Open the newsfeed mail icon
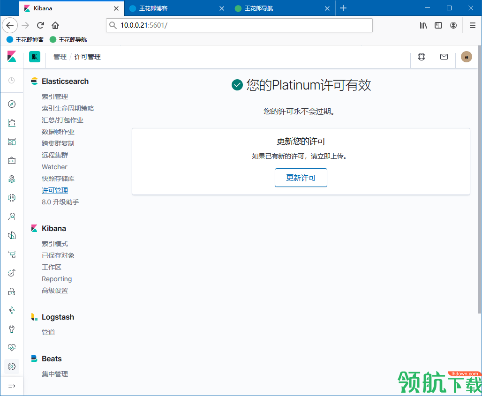482x396 pixels. [444, 57]
